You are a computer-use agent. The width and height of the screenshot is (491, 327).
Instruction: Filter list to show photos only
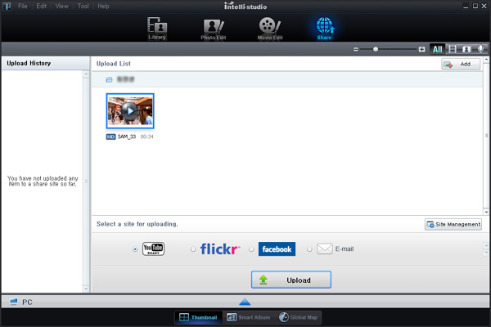coord(466,49)
